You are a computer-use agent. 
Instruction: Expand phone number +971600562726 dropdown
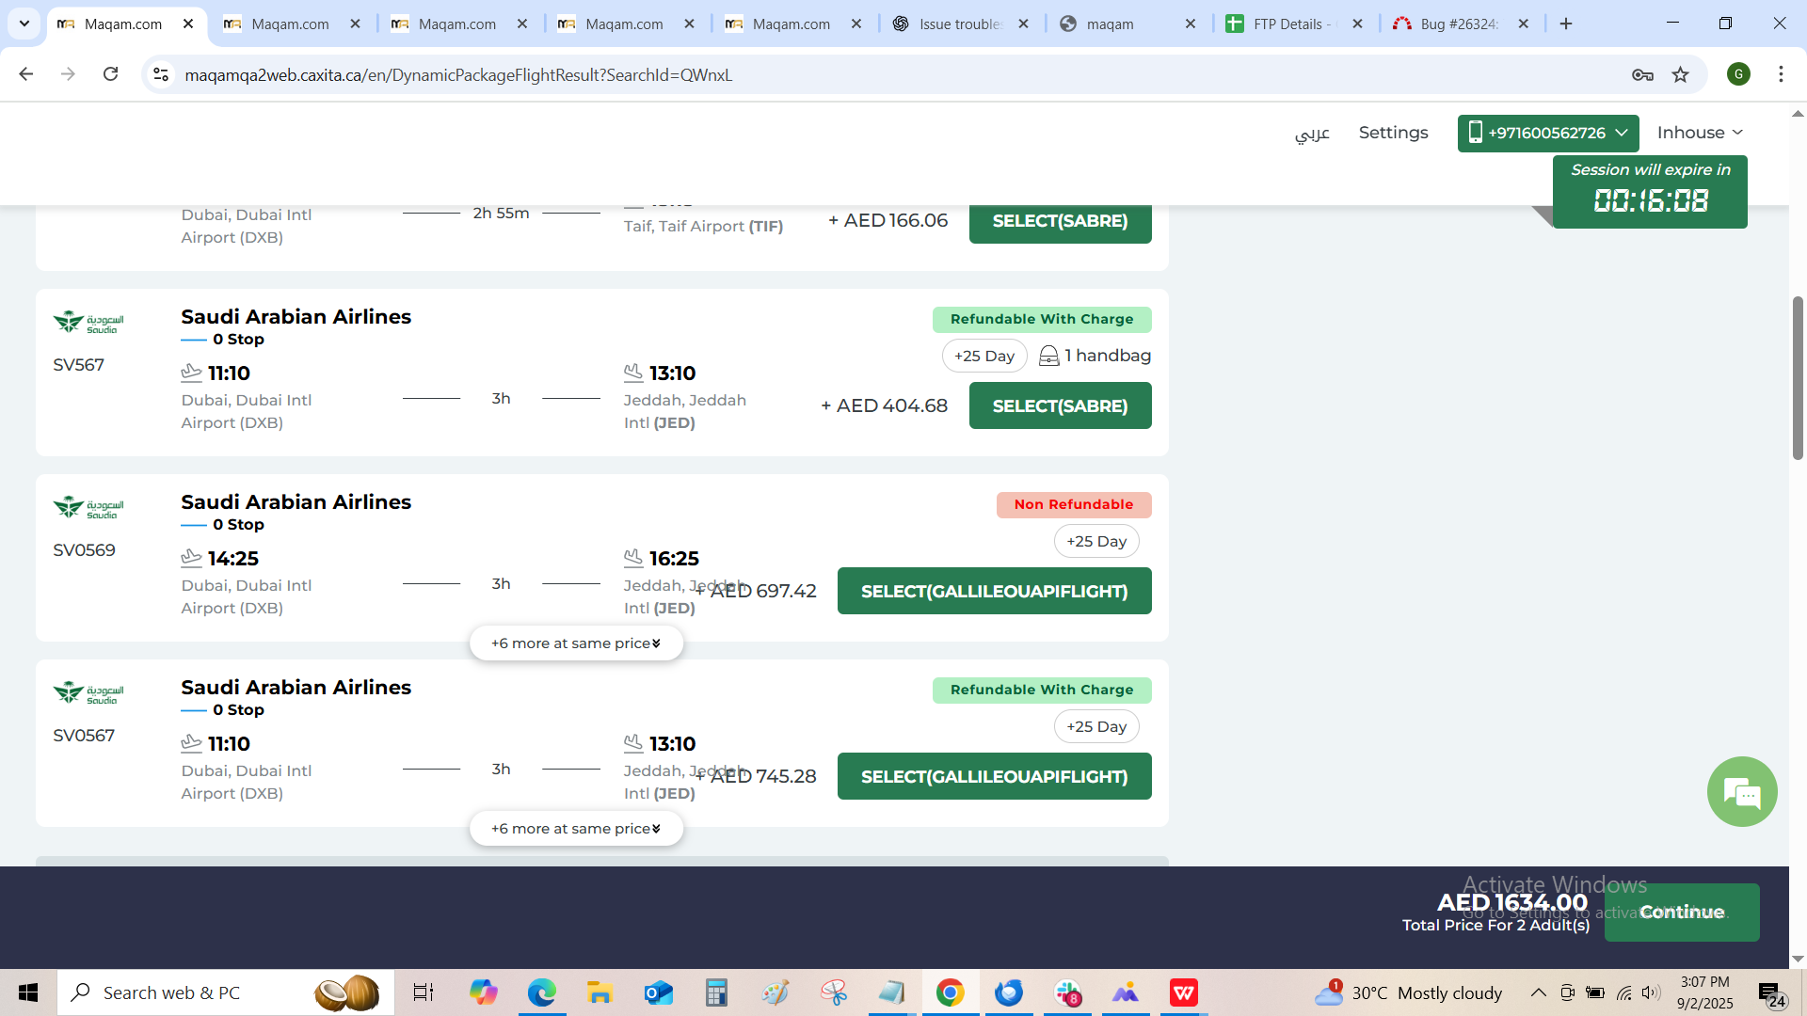coord(1547,133)
